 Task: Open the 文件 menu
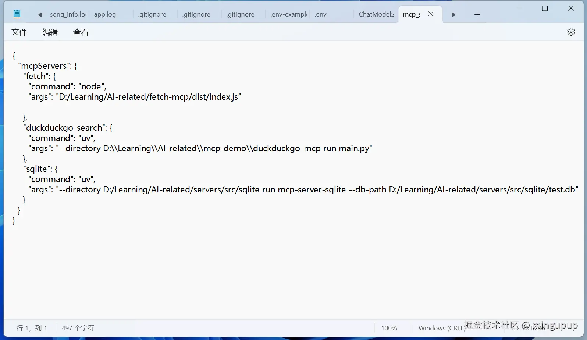[19, 32]
